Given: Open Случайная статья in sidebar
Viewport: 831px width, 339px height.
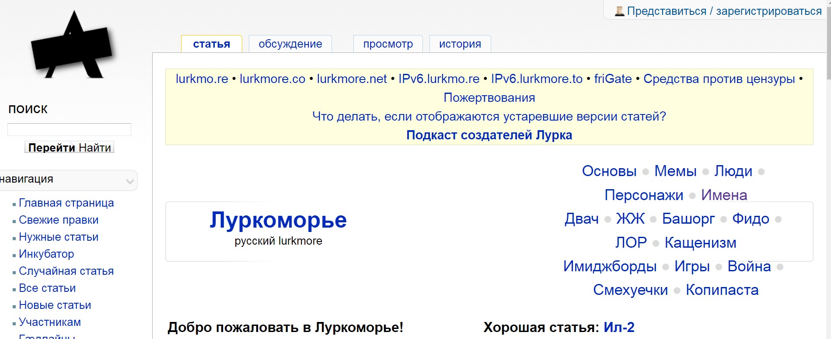Looking at the screenshot, I should [66, 271].
